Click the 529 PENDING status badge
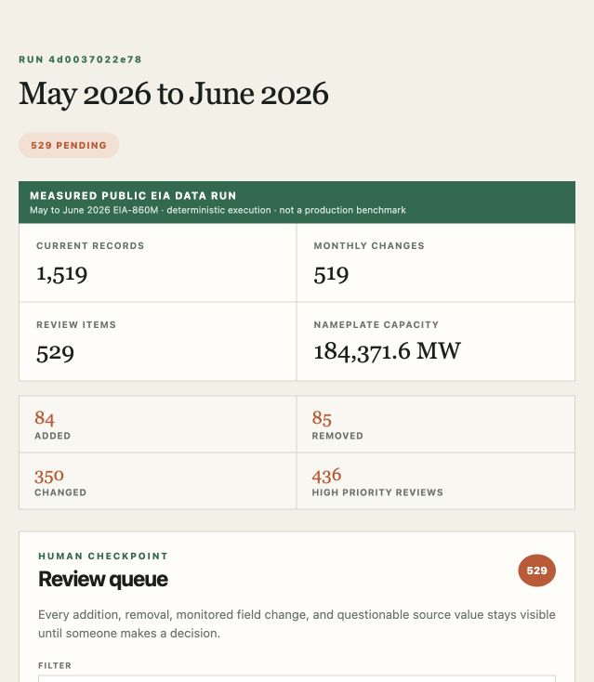 click(x=69, y=145)
